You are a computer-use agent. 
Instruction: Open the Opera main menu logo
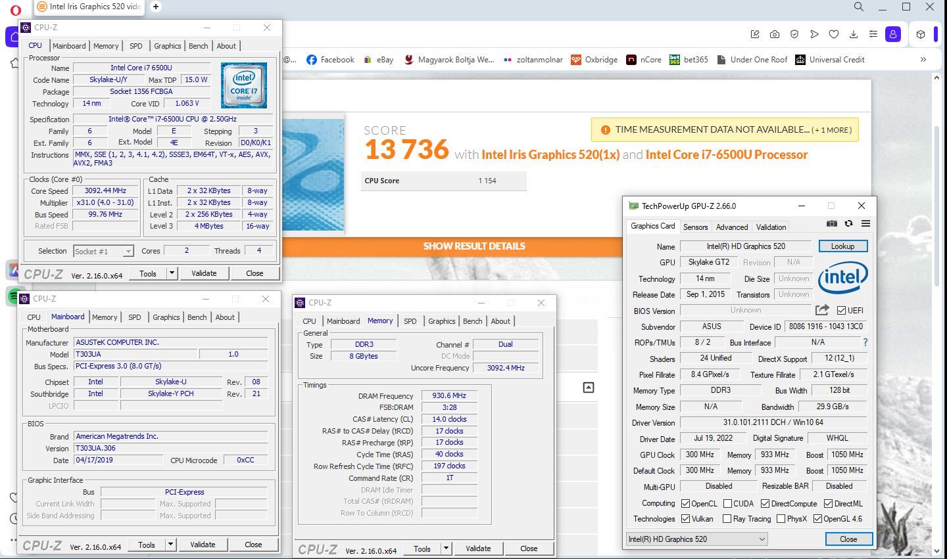pyautogui.click(x=15, y=10)
